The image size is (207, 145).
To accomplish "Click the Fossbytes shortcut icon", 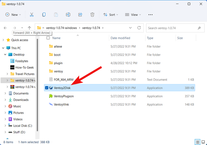I will click(12, 61).
